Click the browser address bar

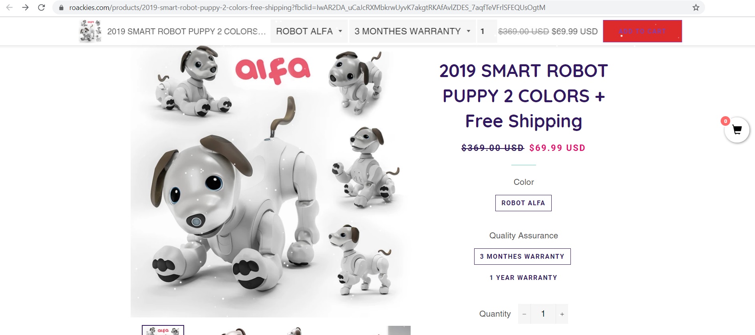(280, 7)
